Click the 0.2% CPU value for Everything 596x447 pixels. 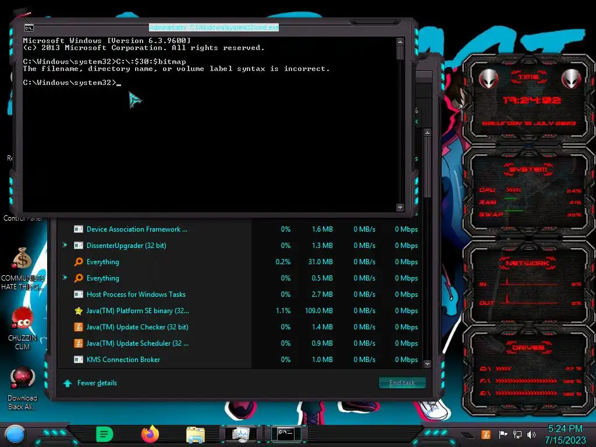tap(283, 262)
